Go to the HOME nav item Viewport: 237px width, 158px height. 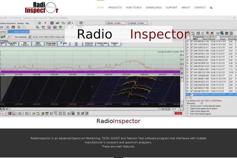[100, 8]
